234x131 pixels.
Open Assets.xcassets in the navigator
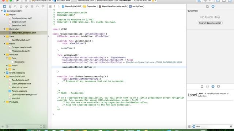point(19,91)
